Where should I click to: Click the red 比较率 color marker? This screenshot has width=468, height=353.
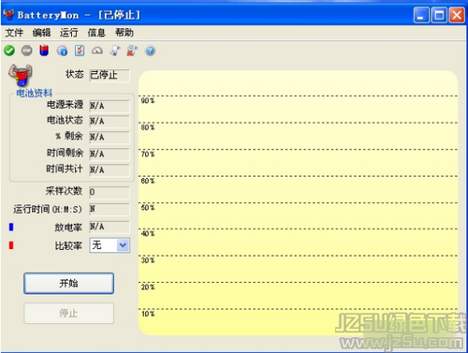click(x=11, y=245)
